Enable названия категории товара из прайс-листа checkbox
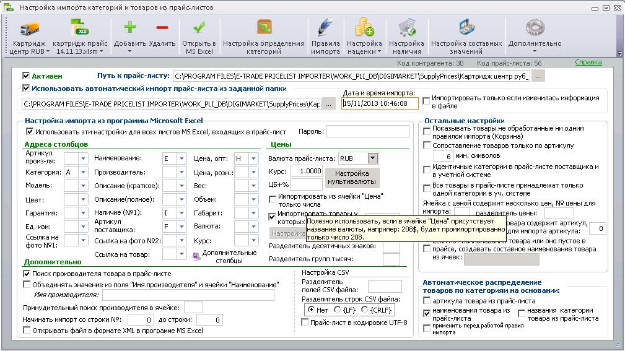This screenshot has height=351, width=625. [522, 313]
